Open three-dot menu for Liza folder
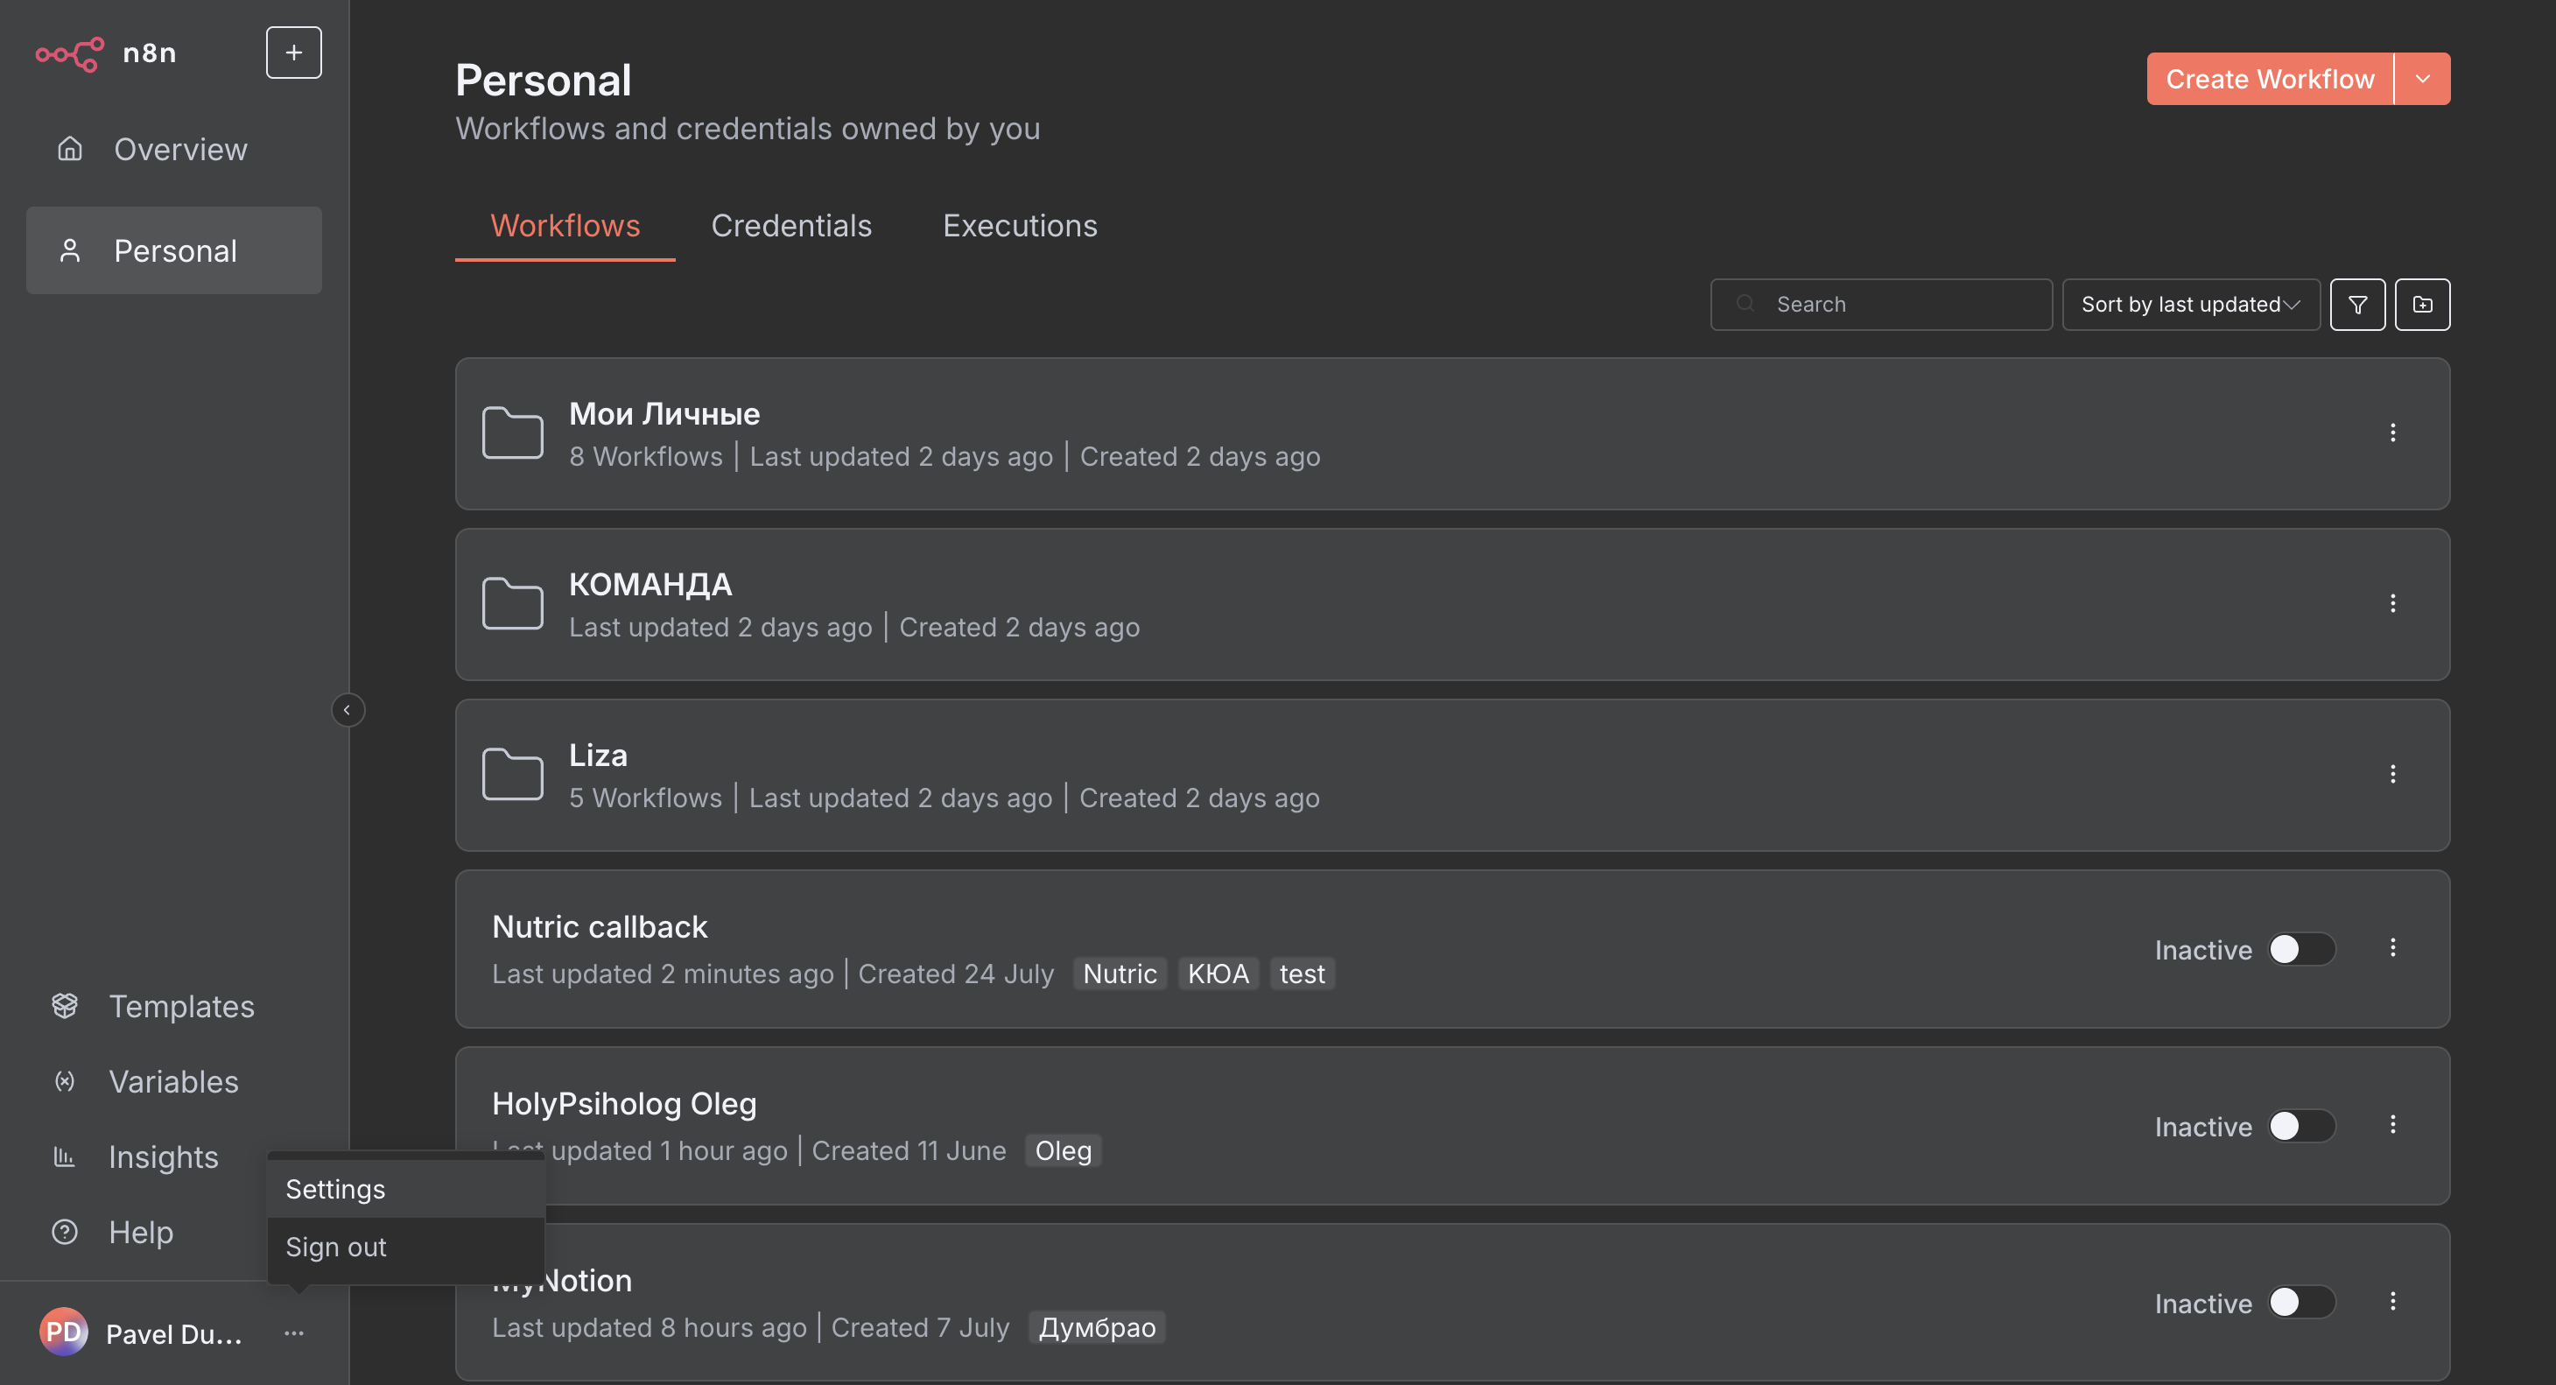Viewport: 2556px width, 1385px height. point(2392,775)
